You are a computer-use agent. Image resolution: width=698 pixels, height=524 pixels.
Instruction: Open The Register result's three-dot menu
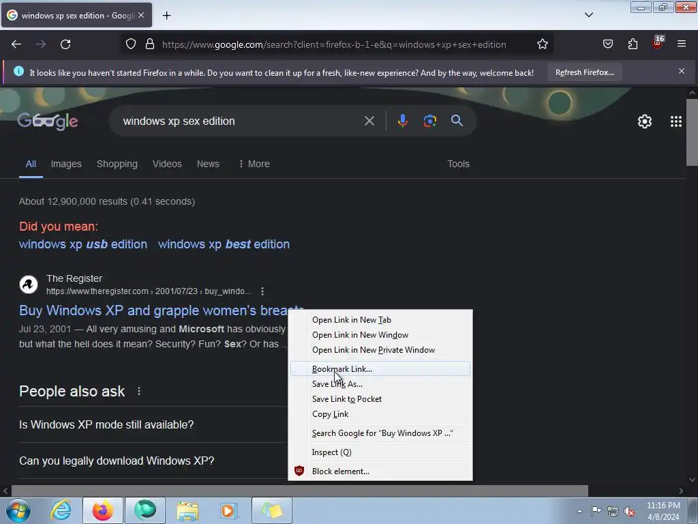(x=262, y=291)
